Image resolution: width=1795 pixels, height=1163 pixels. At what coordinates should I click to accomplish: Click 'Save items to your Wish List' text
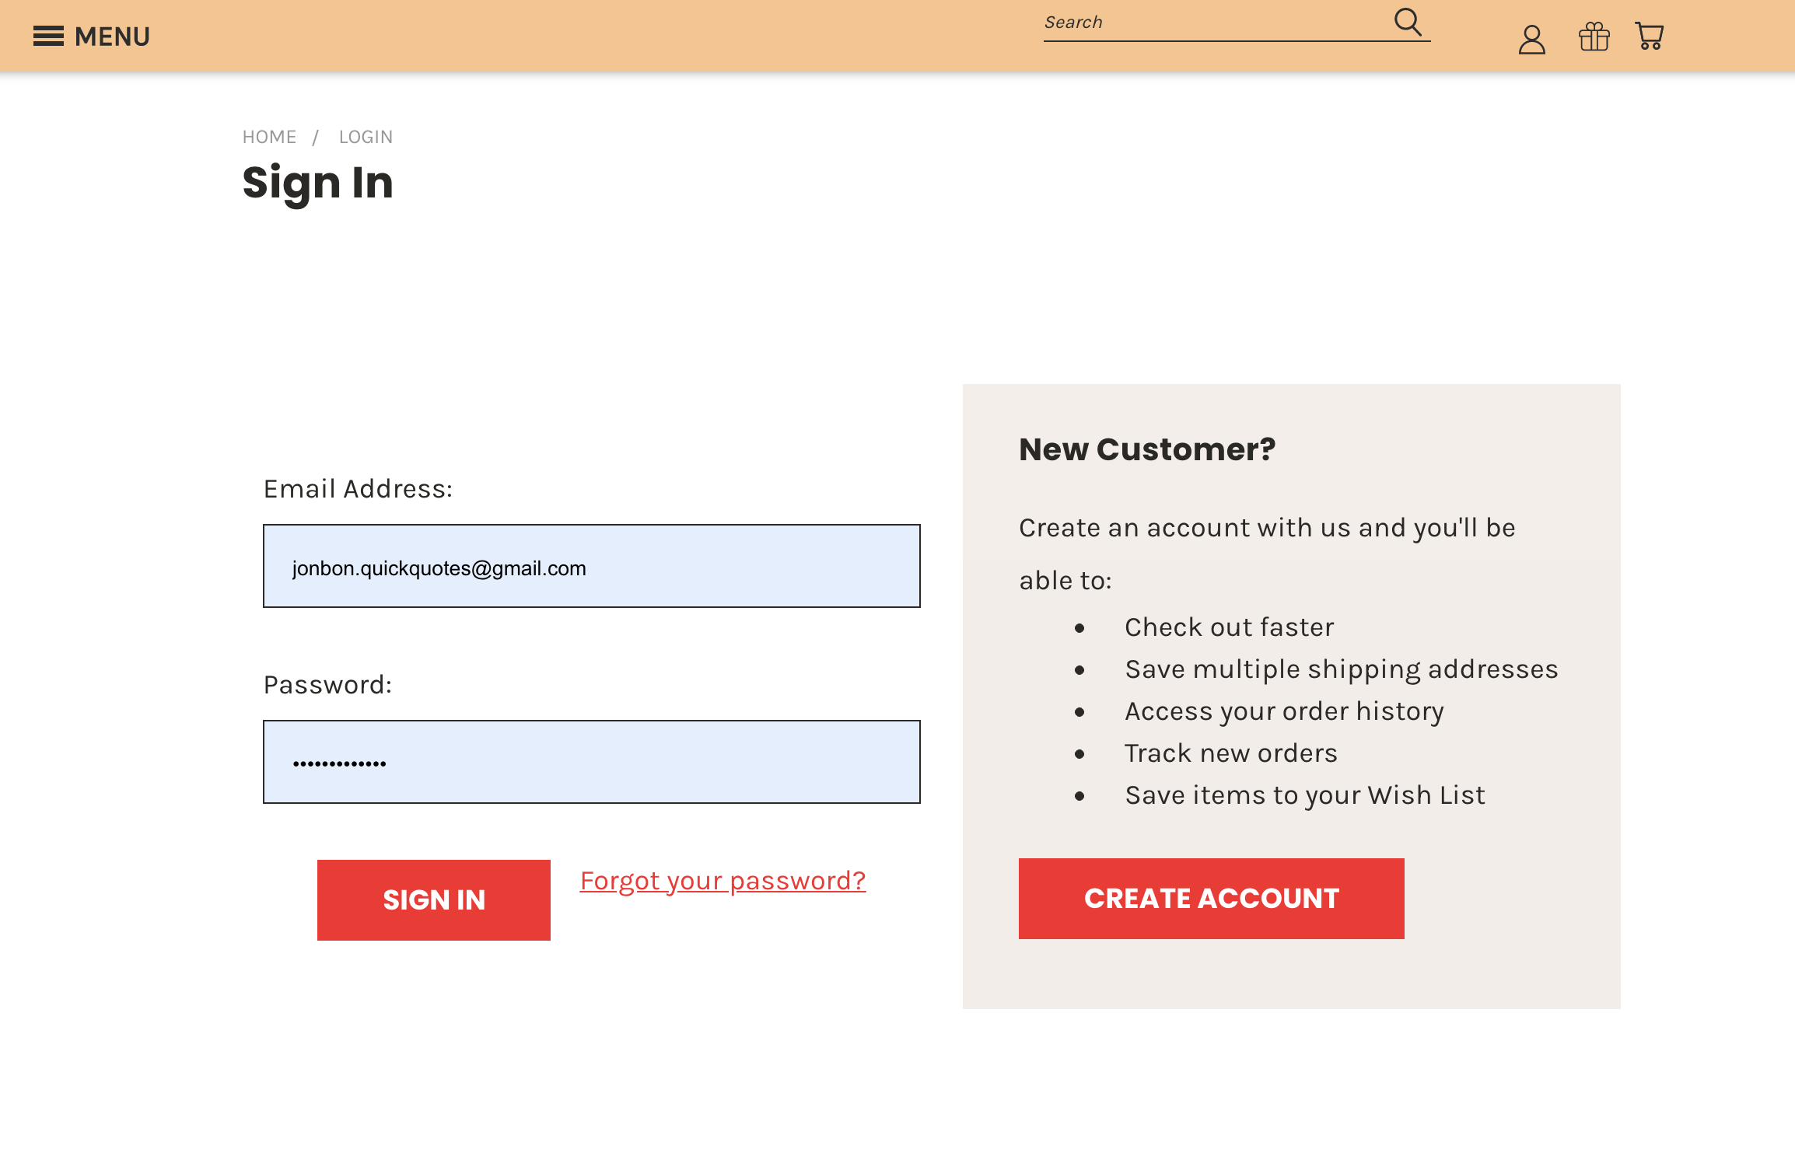(1304, 795)
